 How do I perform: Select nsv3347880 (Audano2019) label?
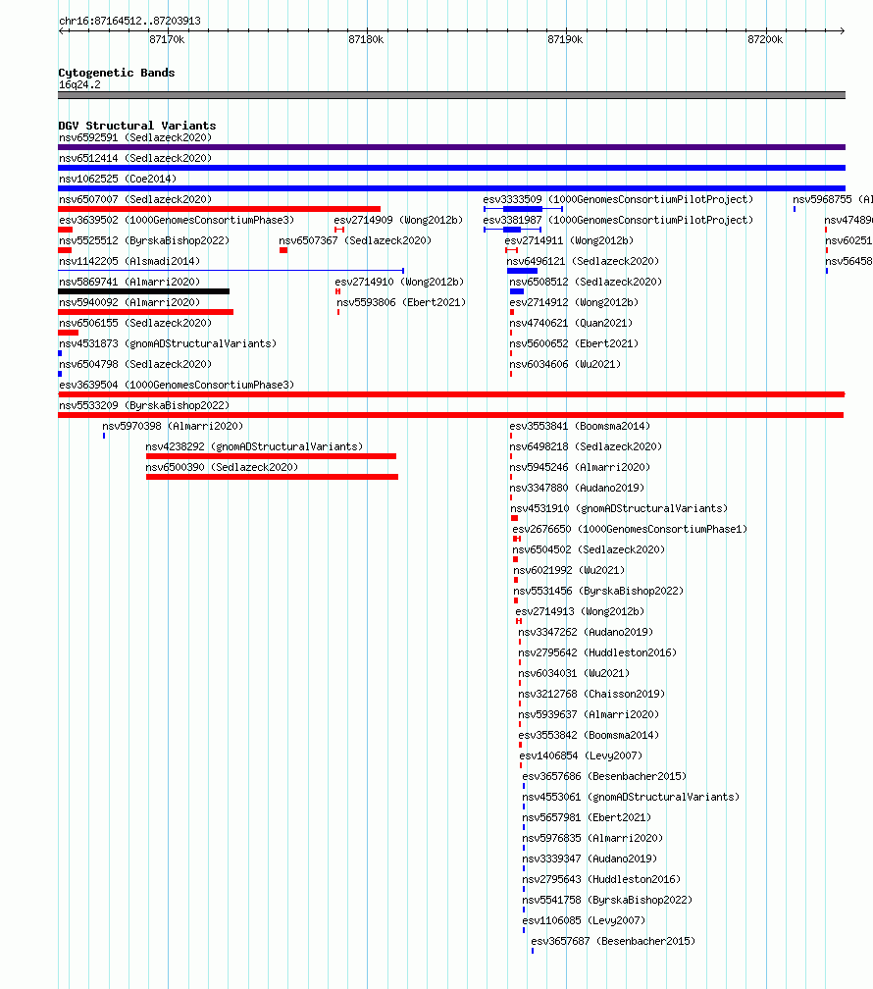(577, 489)
